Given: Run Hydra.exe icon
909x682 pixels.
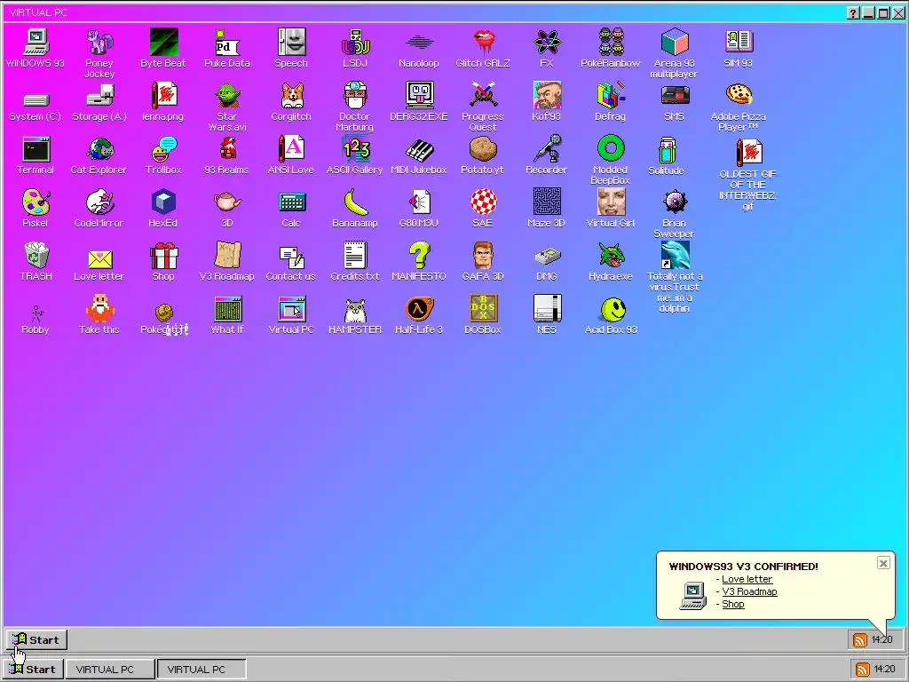Looking at the screenshot, I should pyautogui.click(x=611, y=256).
